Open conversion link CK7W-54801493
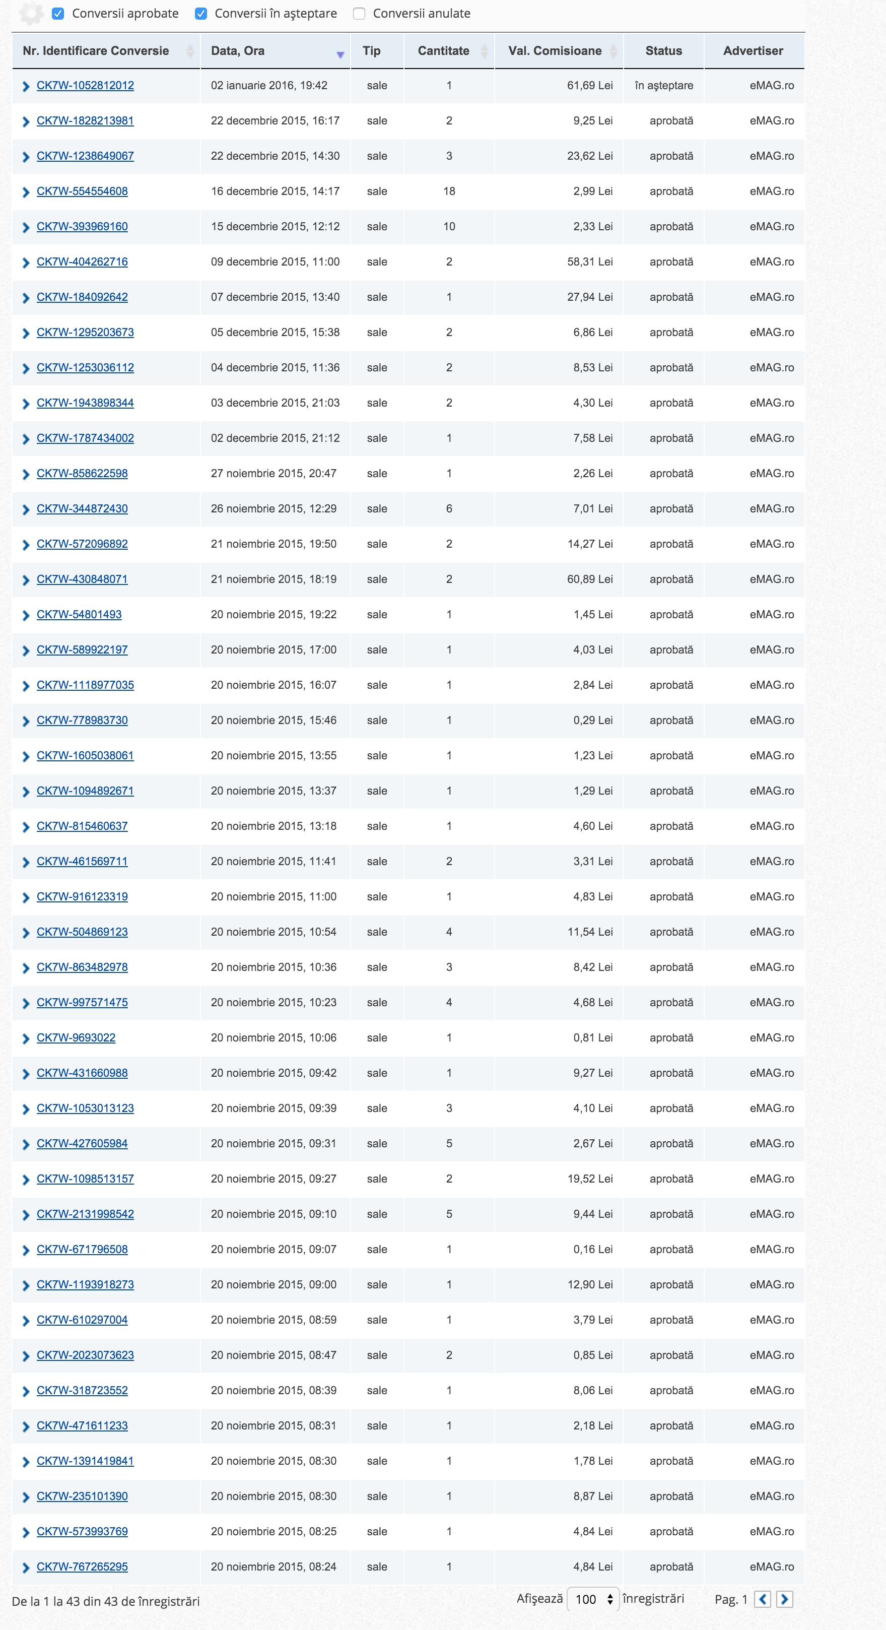Viewport: 886px width, 1630px height. coord(79,614)
